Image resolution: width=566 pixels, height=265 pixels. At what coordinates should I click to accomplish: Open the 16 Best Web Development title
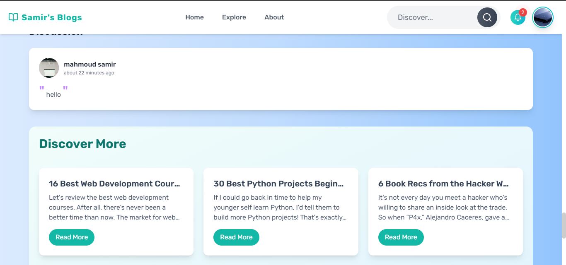[114, 184]
